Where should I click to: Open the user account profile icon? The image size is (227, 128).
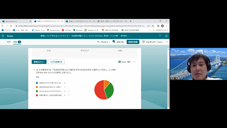point(166,36)
